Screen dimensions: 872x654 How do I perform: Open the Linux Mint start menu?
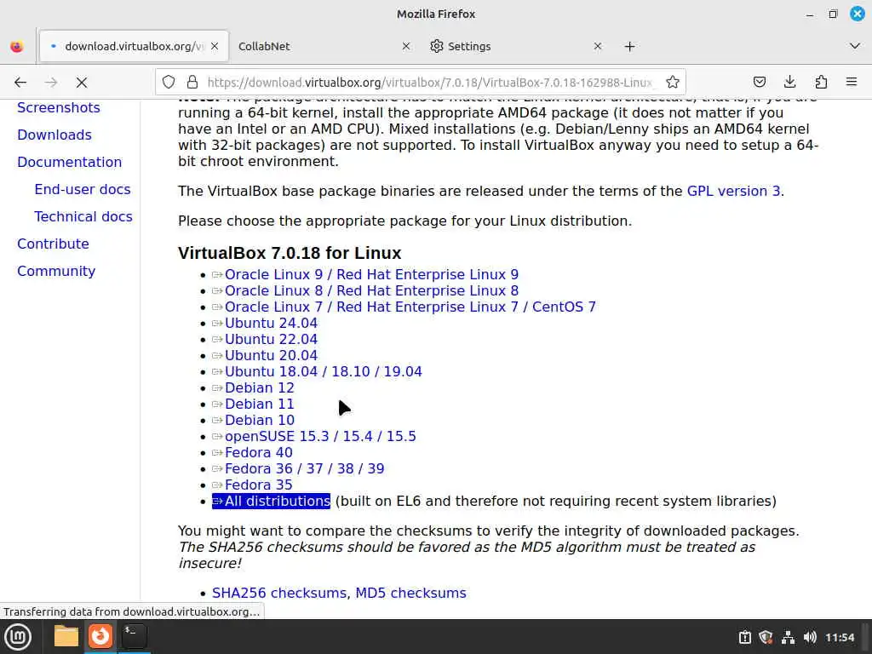pos(18,637)
